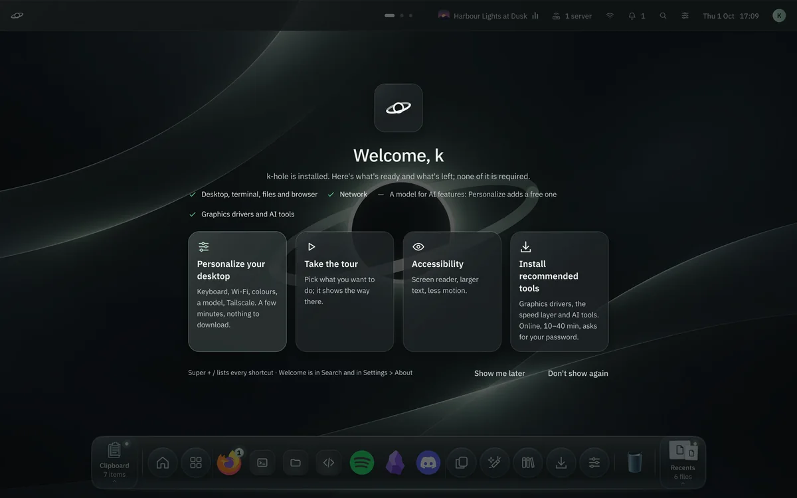Open the library books icon in dock
This screenshot has height=498, width=797.
point(528,463)
